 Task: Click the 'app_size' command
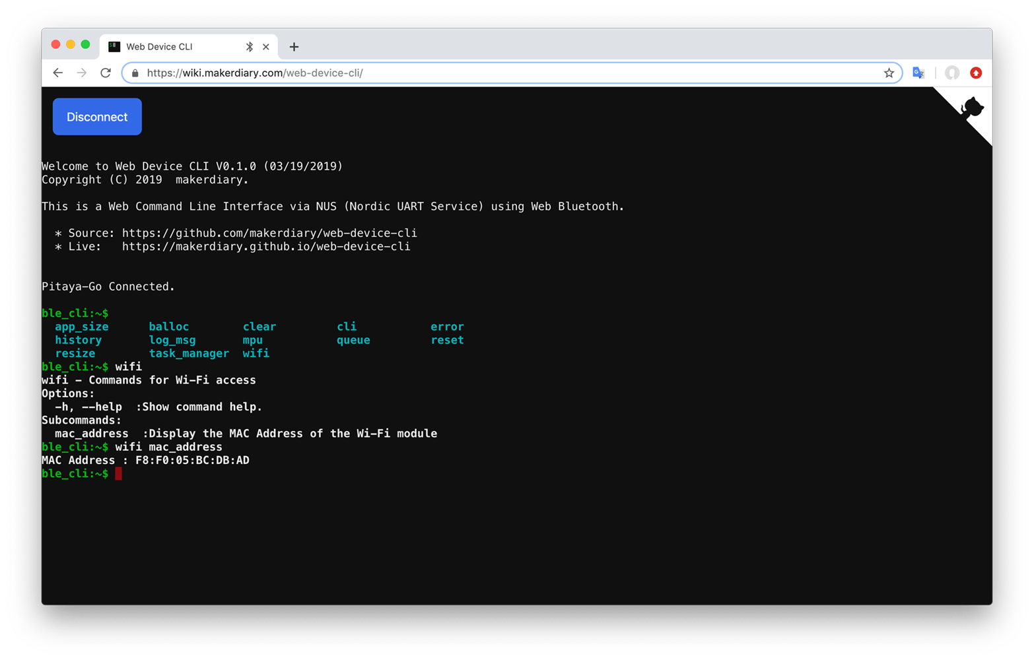click(82, 327)
